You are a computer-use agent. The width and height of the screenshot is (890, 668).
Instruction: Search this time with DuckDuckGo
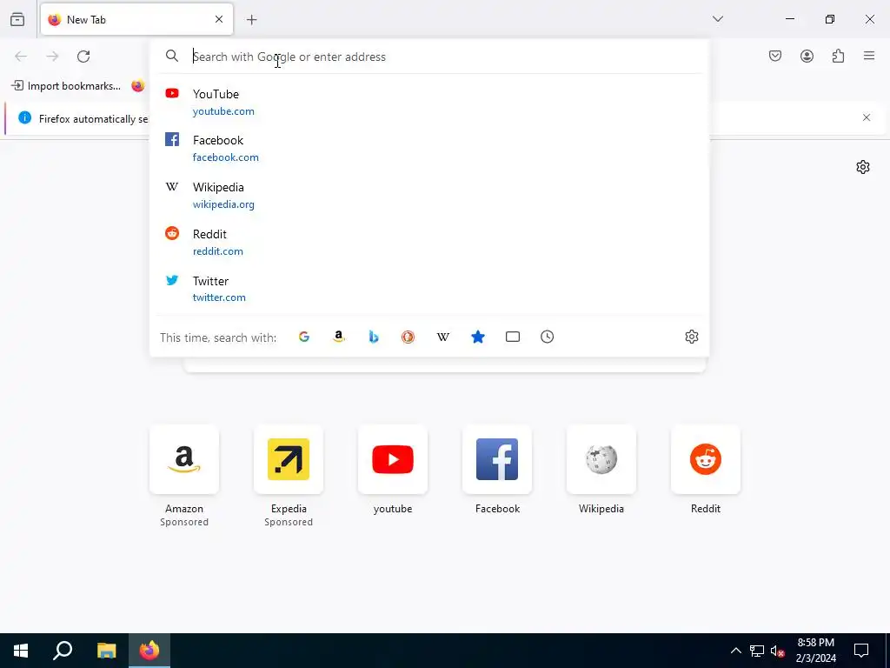click(x=408, y=337)
